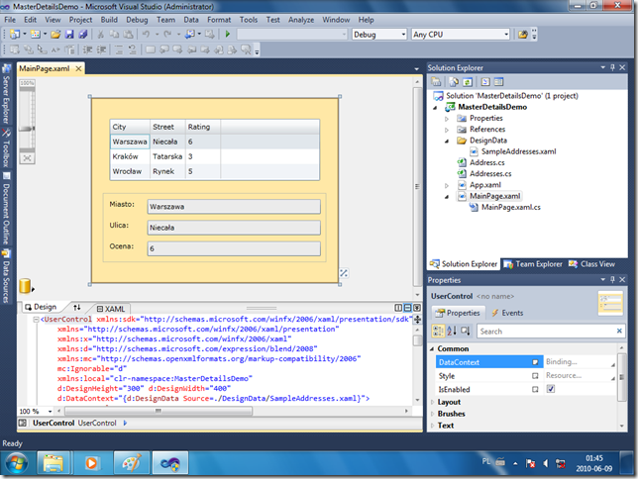Click Show All Files in Solution Explorer

click(x=454, y=82)
